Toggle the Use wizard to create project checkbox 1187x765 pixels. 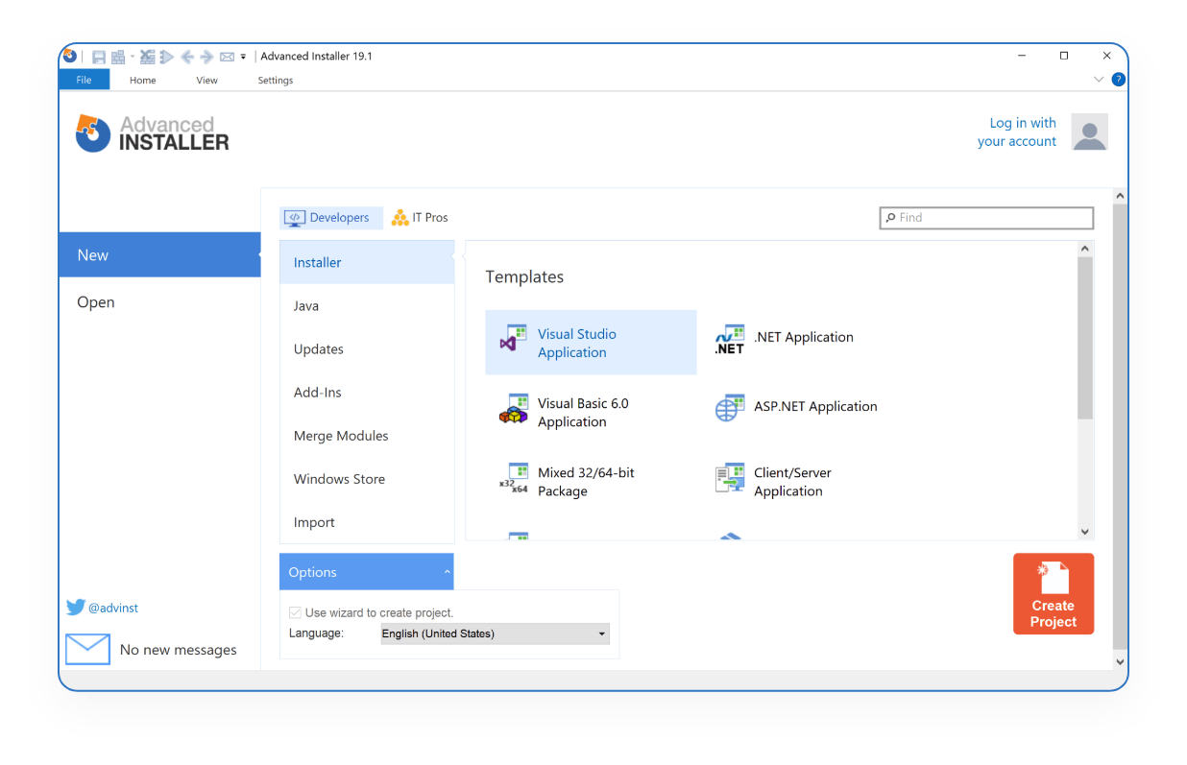(x=296, y=612)
